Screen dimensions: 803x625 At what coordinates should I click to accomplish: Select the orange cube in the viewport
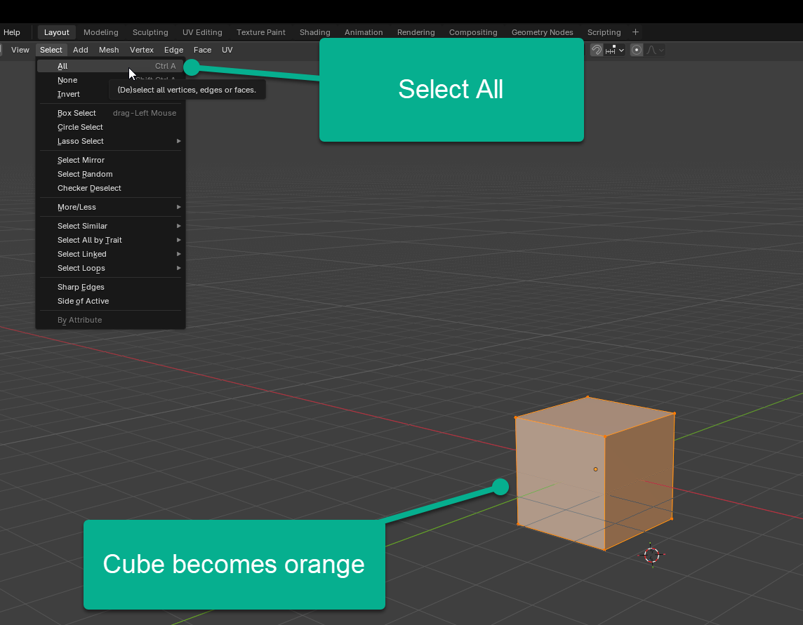click(593, 470)
